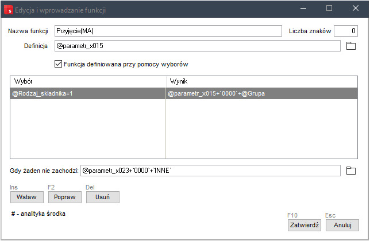Viewport: 370px width, 241px height.
Task: Select the @Rodzaj_skladnika=1 cell
Action: pyautogui.click(x=88, y=93)
